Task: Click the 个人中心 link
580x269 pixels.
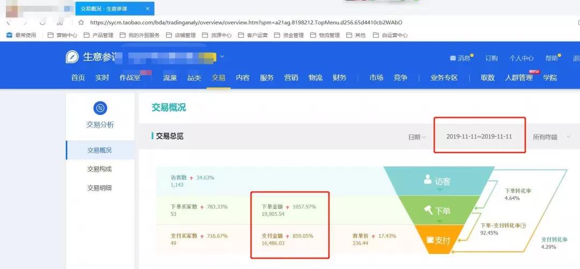Action: click(521, 59)
